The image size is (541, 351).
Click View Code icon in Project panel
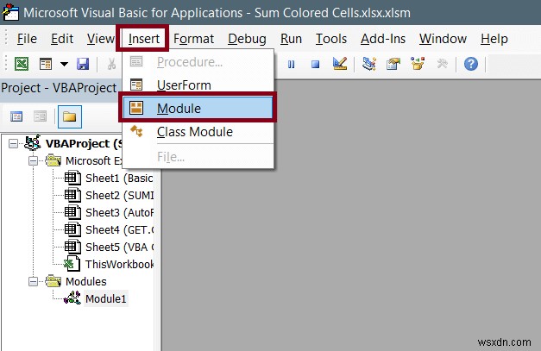click(16, 116)
